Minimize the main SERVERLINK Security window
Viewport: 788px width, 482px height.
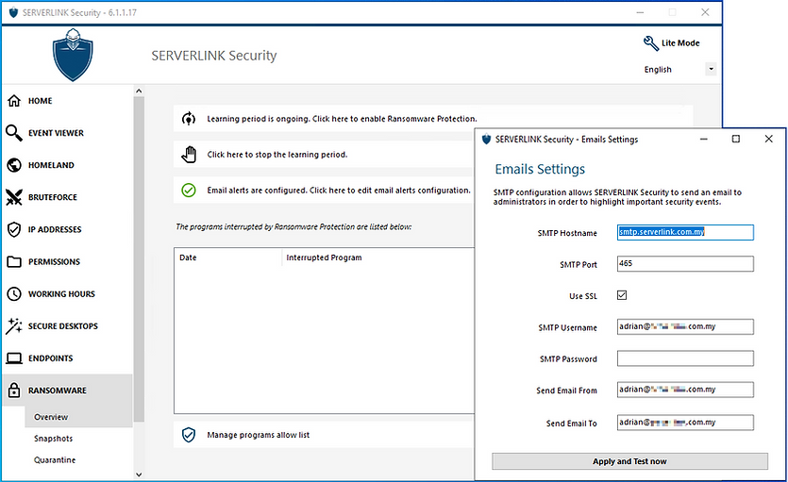pos(640,12)
